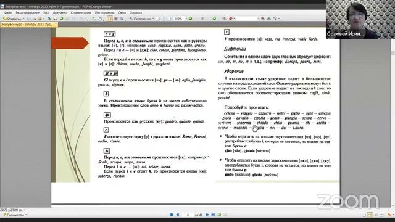The height and width of the screenshot is (222, 395).
Task: Click the green circle icon mid-toolbar
Action: (x=214, y=18)
